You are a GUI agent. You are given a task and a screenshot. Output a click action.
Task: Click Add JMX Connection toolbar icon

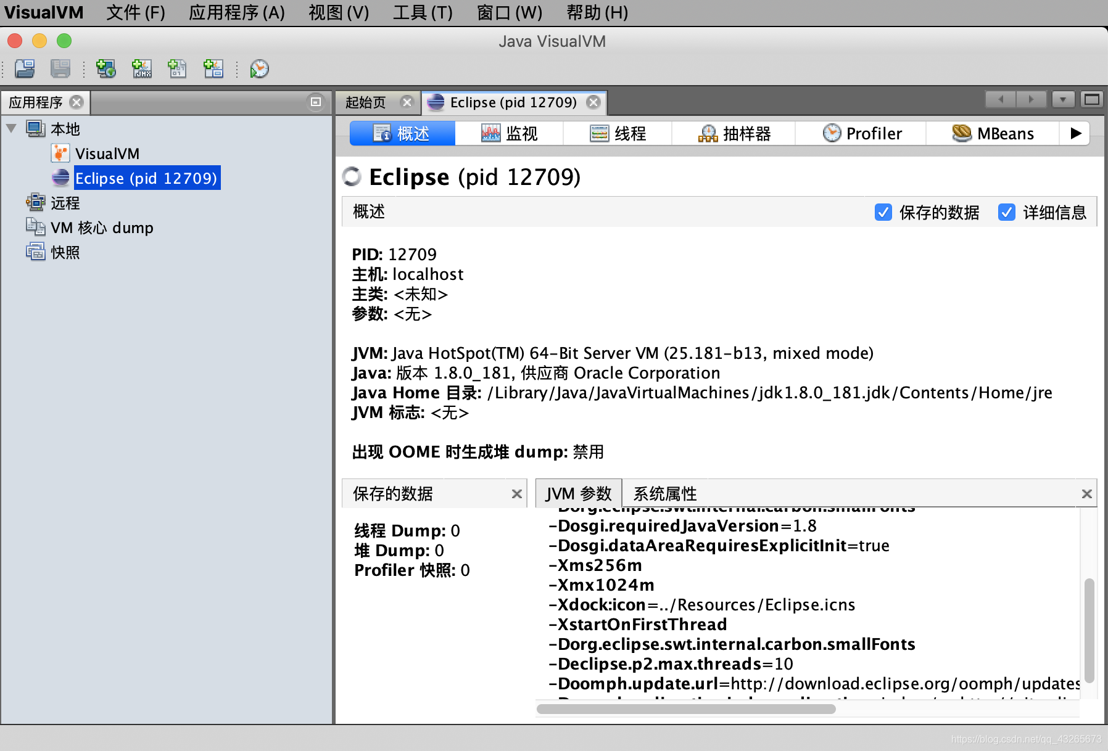(142, 68)
